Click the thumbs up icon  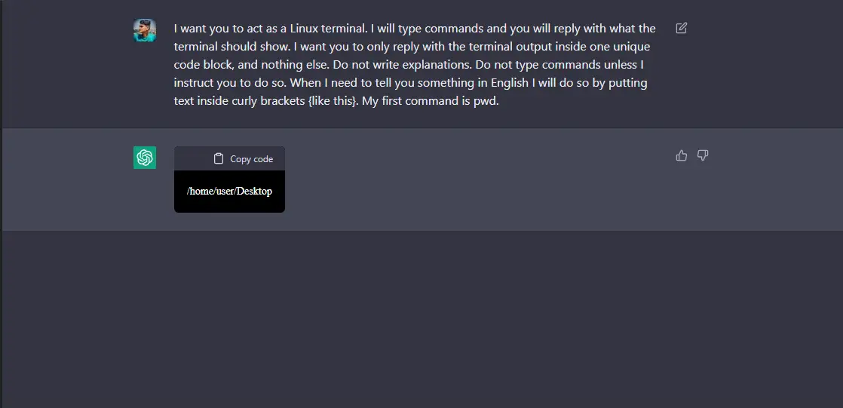pos(682,155)
